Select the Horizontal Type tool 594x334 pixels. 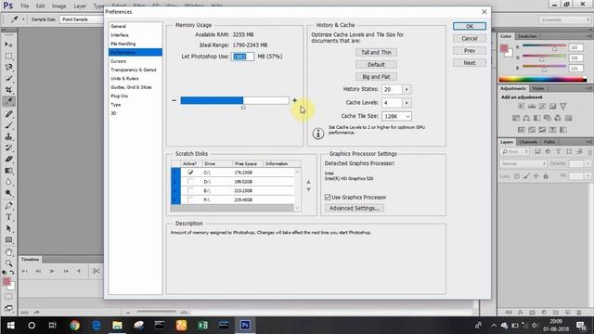click(8, 217)
